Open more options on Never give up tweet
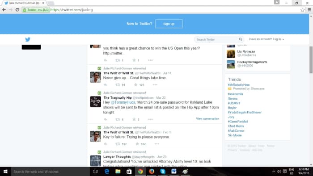 [155, 85]
